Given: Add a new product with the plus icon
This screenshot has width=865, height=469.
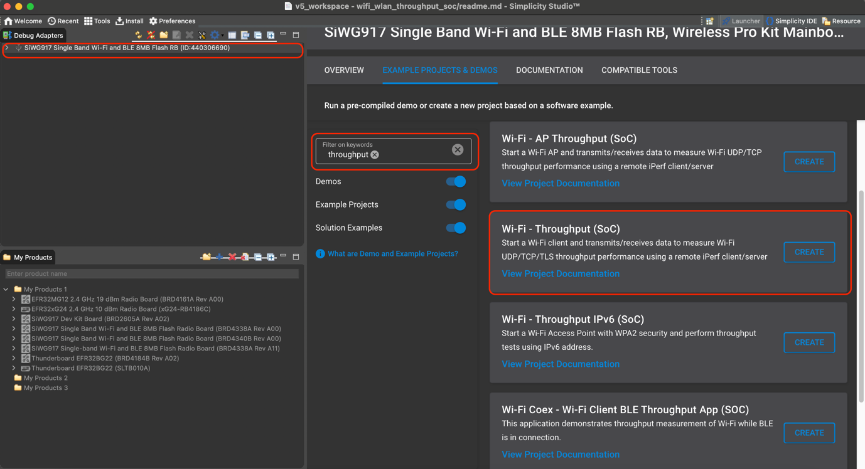Looking at the screenshot, I should click(x=220, y=256).
